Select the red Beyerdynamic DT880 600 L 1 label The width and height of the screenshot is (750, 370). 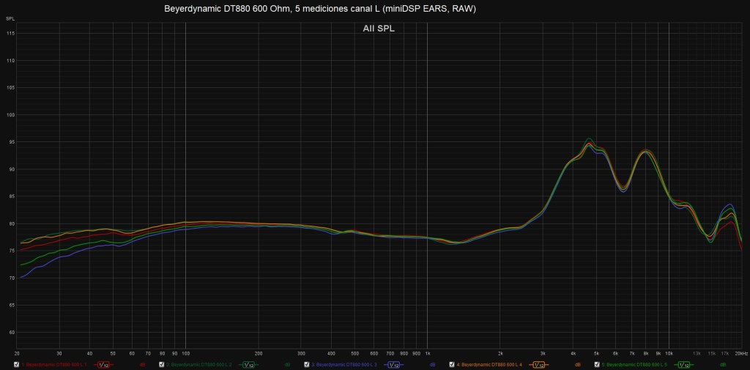click(55, 364)
